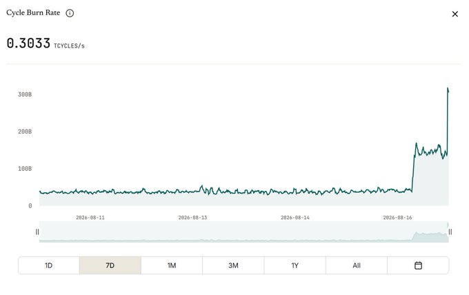Click the 200B y-axis label
469x295 pixels.
pyautogui.click(x=25, y=132)
